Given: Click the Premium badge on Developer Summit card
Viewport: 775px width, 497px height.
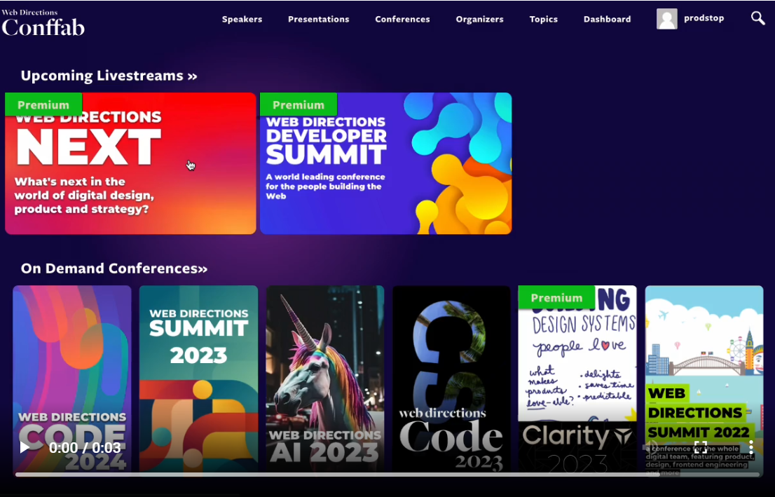Looking at the screenshot, I should [299, 104].
